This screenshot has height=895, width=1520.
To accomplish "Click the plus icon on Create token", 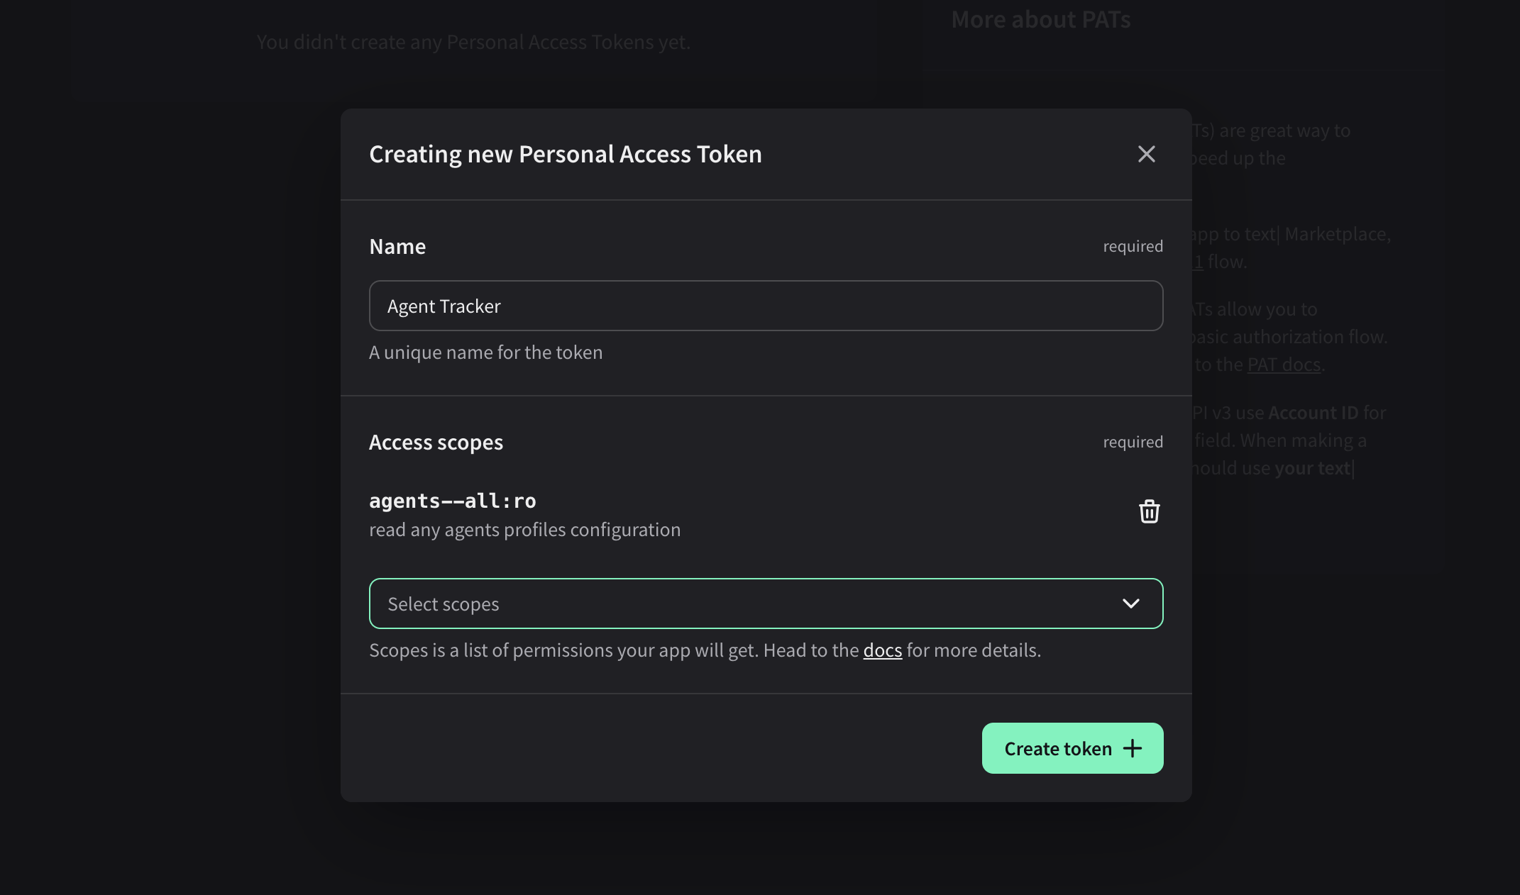I will click(1133, 748).
